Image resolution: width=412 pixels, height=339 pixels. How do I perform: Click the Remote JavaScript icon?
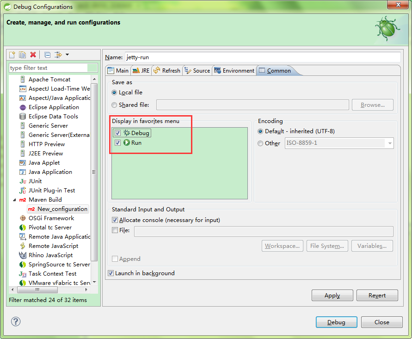click(23, 246)
